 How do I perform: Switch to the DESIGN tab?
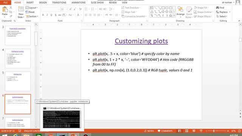(x=43, y=3)
